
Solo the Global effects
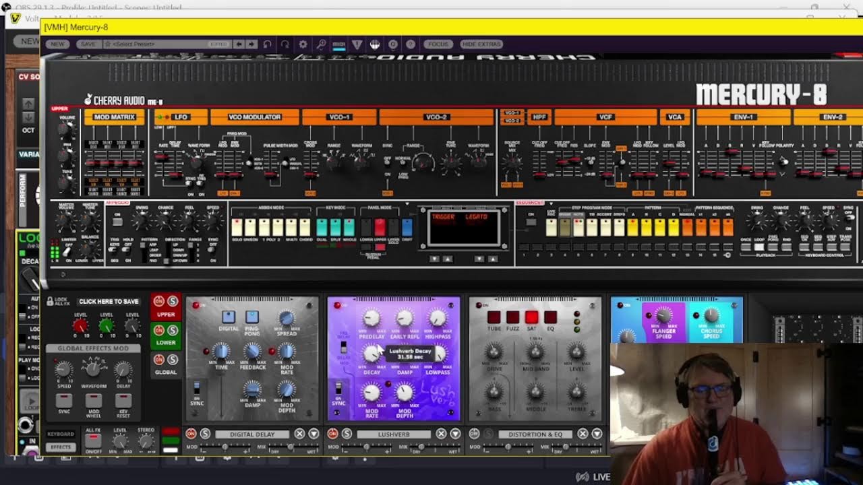(x=173, y=360)
